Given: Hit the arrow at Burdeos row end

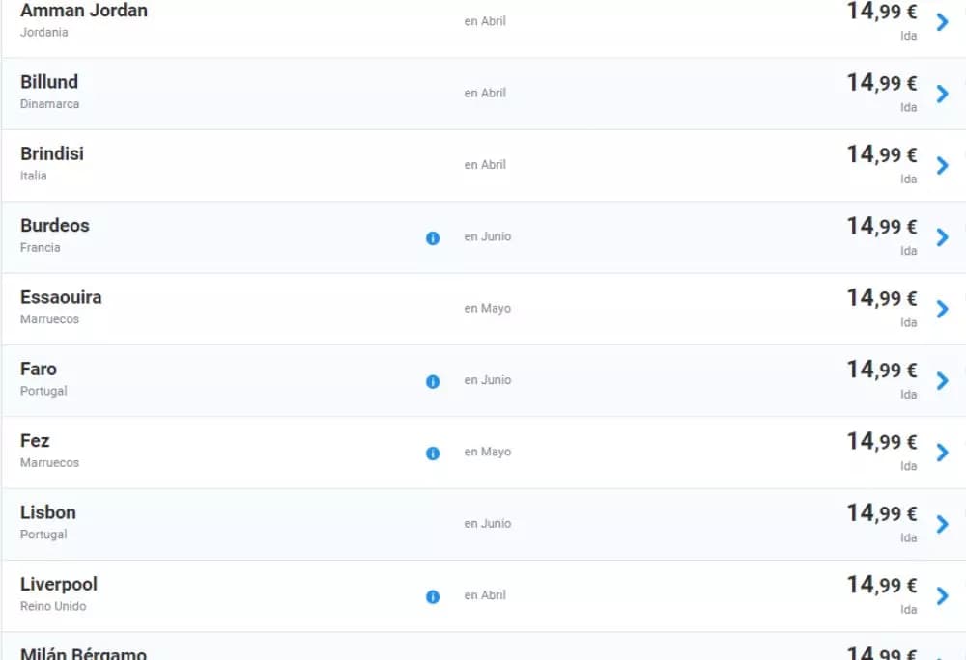Looking at the screenshot, I should (x=942, y=237).
